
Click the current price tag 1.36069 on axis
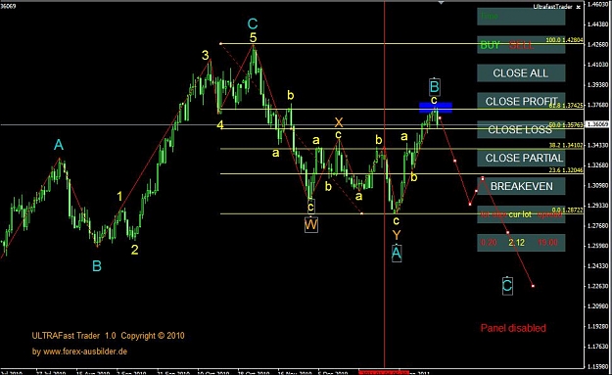(x=597, y=124)
